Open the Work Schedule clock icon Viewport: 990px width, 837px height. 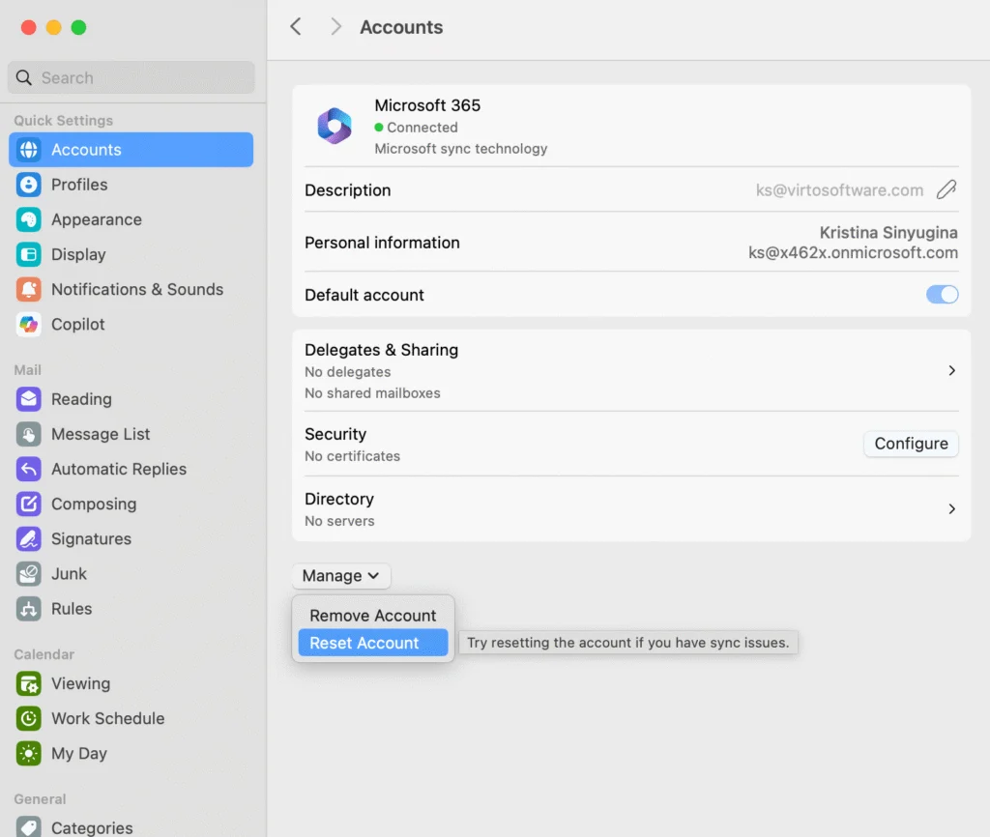[28, 718]
